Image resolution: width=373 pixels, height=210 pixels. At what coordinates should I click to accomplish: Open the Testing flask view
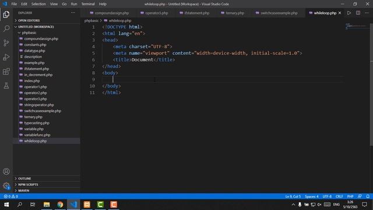click(x=6, y=86)
